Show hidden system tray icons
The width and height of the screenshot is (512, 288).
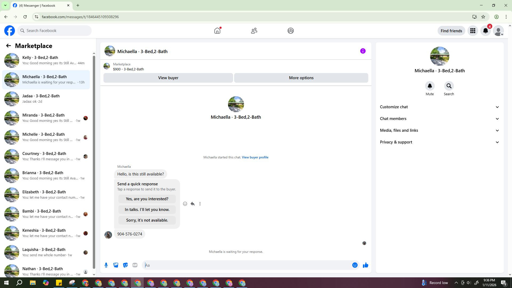coord(456,283)
